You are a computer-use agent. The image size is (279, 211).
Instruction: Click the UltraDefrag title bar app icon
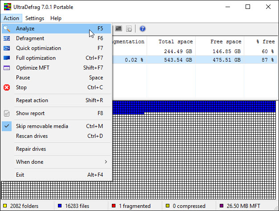tap(8, 7)
